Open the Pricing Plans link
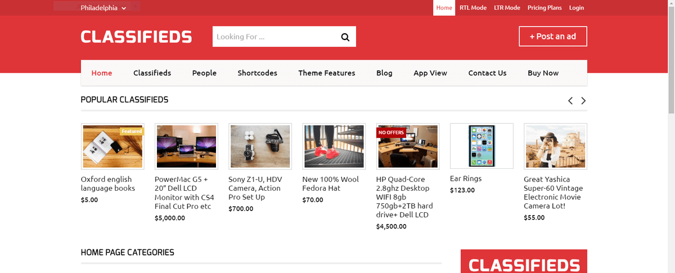Viewport: 675px width, 273px height. [x=544, y=8]
